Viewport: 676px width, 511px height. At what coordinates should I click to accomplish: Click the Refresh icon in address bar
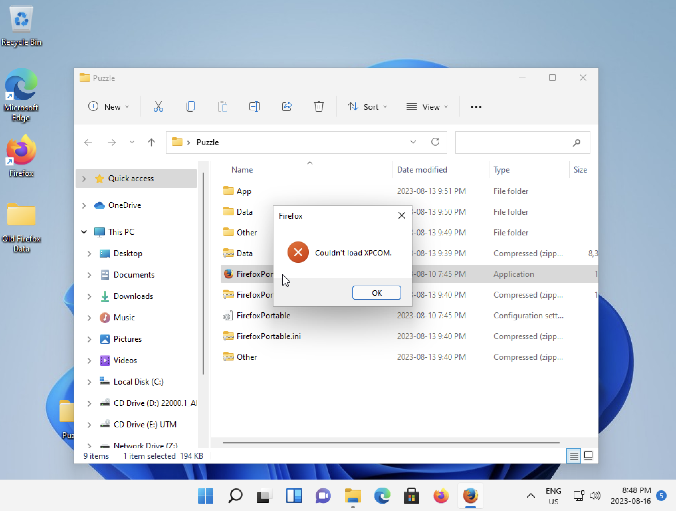(x=435, y=142)
